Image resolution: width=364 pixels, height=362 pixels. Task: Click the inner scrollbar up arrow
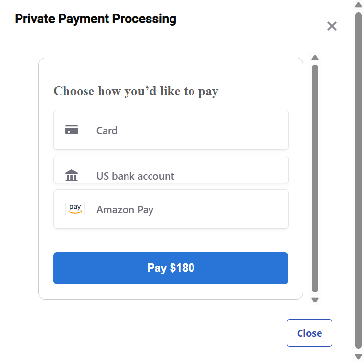point(315,58)
